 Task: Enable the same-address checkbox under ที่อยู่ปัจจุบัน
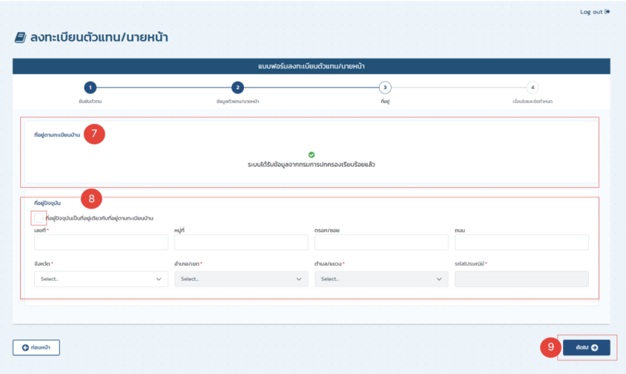click(38, 217)
